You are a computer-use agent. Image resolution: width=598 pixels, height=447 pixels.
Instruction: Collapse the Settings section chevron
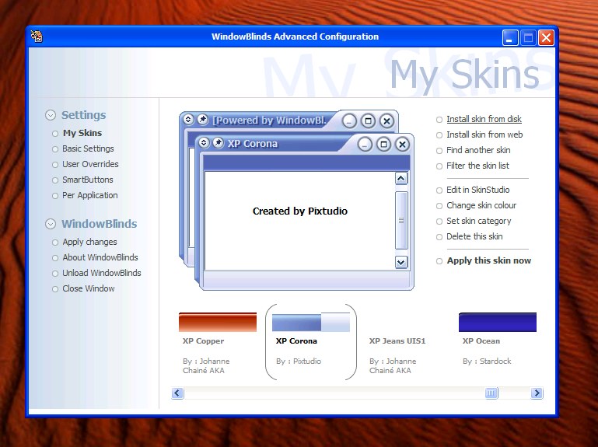[51, 115]
